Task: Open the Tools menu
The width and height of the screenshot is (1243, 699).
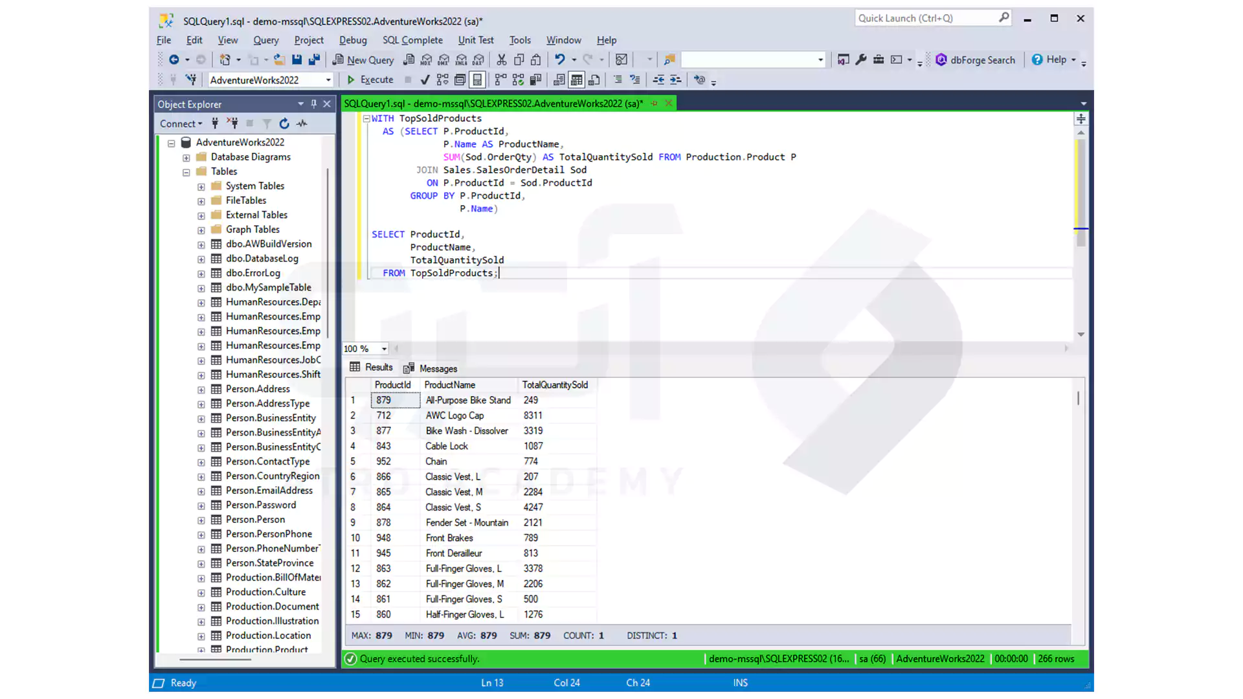Action: [x=520, y=40]
